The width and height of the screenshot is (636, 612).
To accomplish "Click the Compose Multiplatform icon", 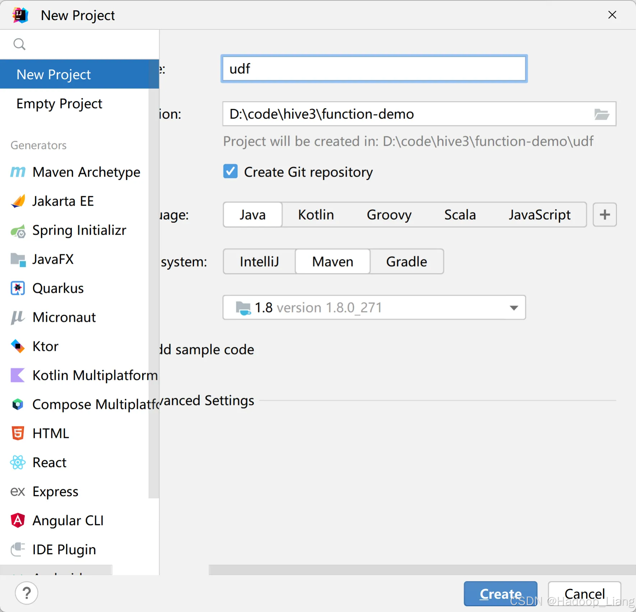I will pos(18,405).
